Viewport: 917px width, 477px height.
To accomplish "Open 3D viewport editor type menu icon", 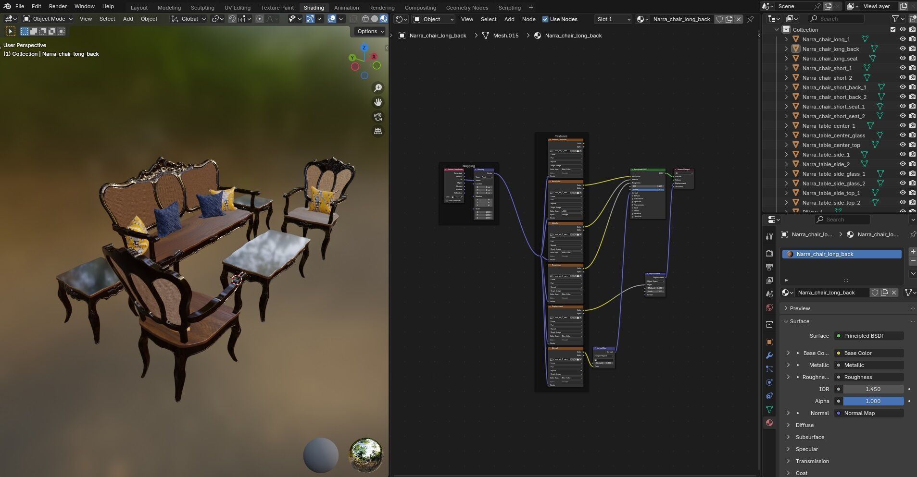I will pyautogui.click(x=11, y=19).
